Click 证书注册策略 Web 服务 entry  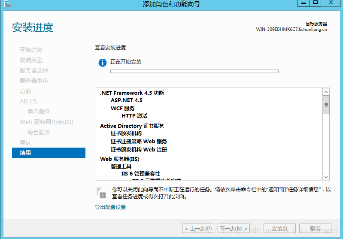pos(139,142)
